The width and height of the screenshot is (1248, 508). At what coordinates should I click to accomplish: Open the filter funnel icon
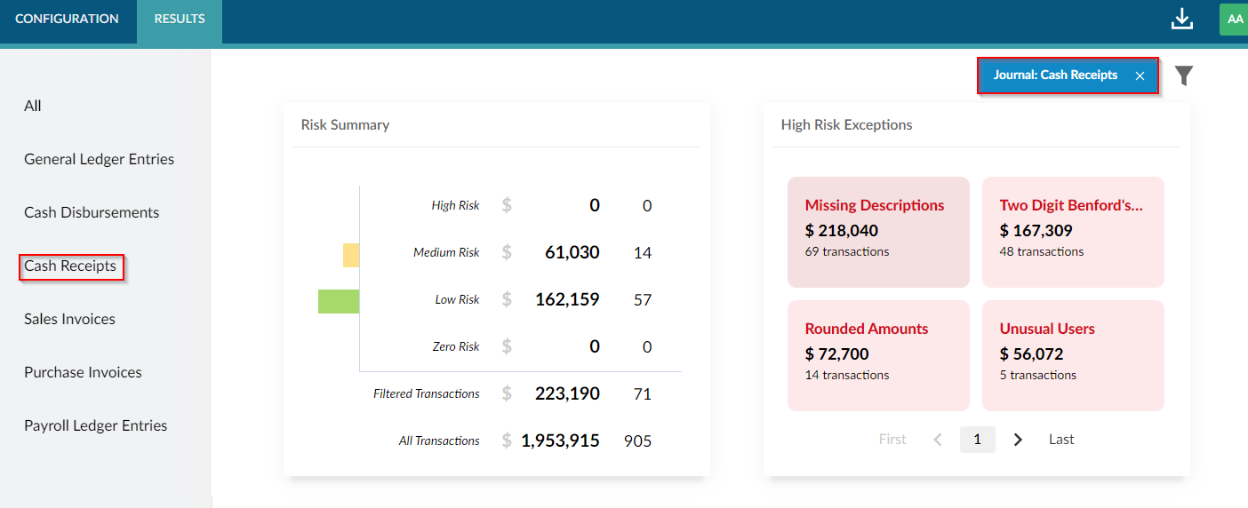coord(1183,75)
